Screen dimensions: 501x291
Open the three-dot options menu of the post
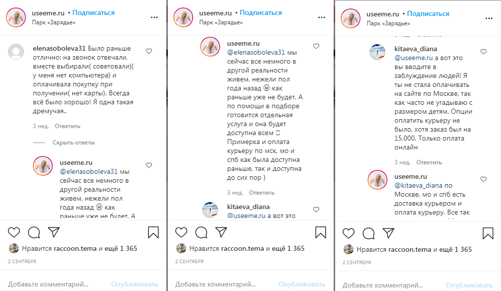click(x=154, y=18)
